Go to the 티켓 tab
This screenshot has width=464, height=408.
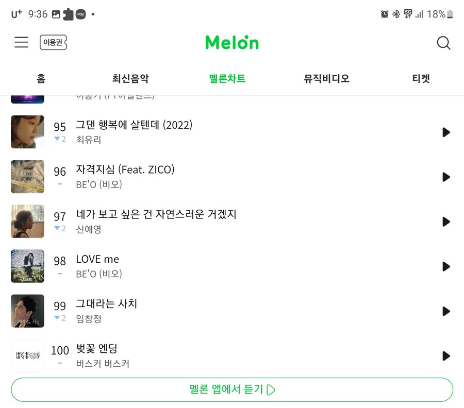[x=421, y=79]
